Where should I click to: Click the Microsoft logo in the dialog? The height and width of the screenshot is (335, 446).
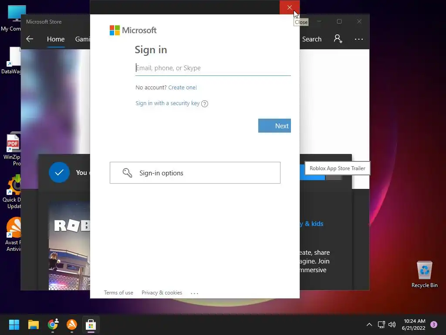133,30
